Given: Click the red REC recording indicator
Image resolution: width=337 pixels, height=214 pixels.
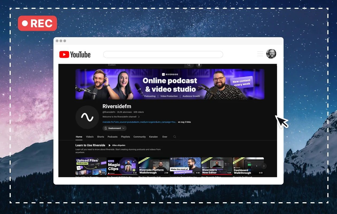Looking at the screenshot, I should [x=37, y=23].
